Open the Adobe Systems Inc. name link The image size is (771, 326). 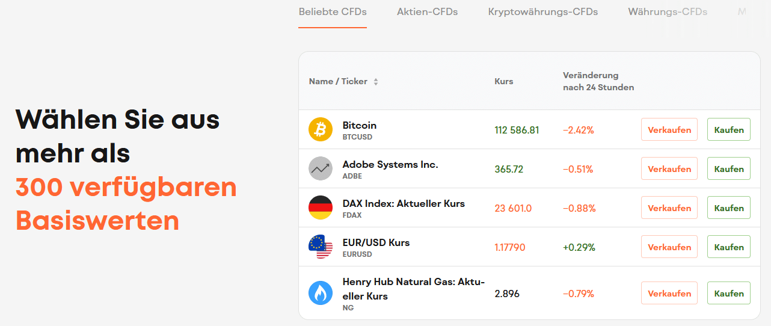coord(390,164)
